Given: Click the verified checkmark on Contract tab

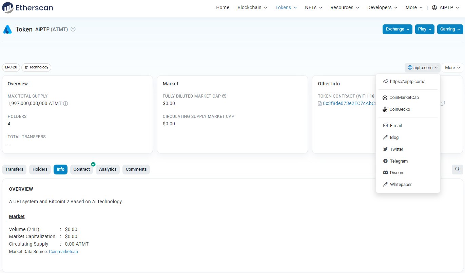Looking at the screenshot, I should point(93,164).
